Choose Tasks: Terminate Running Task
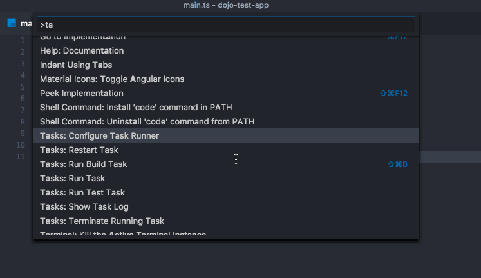Screen dimensions: 481x278 click(x=226, y=221)
